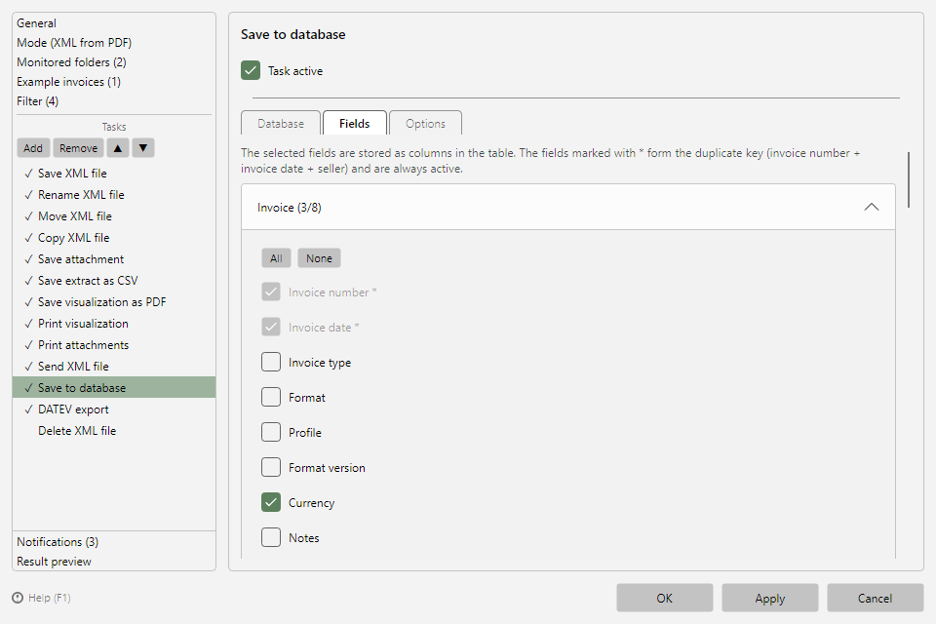Select the Print attachments task
This screenshot has height=624, width=936.
[x=113, y=345]
